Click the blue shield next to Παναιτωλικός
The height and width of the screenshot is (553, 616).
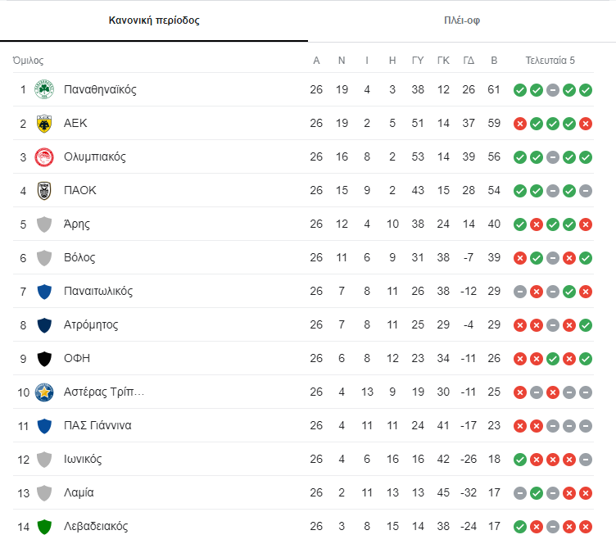point(44,292)
